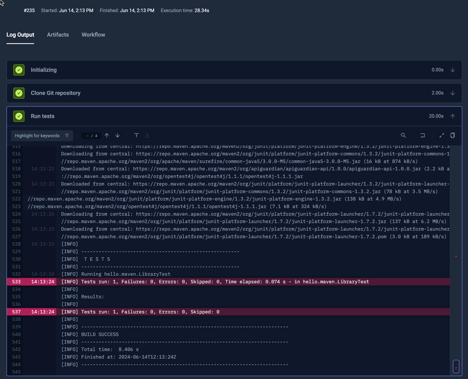The height and width of the screenshot is (379, 468).
Task: Click the green check for Clone Git repository
Action: 19,93
